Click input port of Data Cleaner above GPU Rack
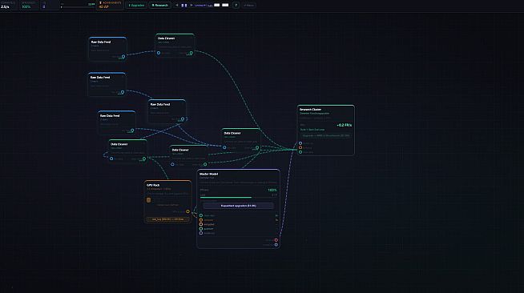The image size is (524, 293). point(111,159)
